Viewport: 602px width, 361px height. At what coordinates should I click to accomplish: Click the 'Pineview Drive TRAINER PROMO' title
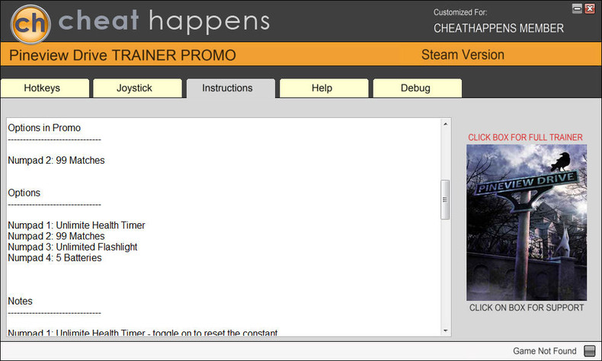123,56
